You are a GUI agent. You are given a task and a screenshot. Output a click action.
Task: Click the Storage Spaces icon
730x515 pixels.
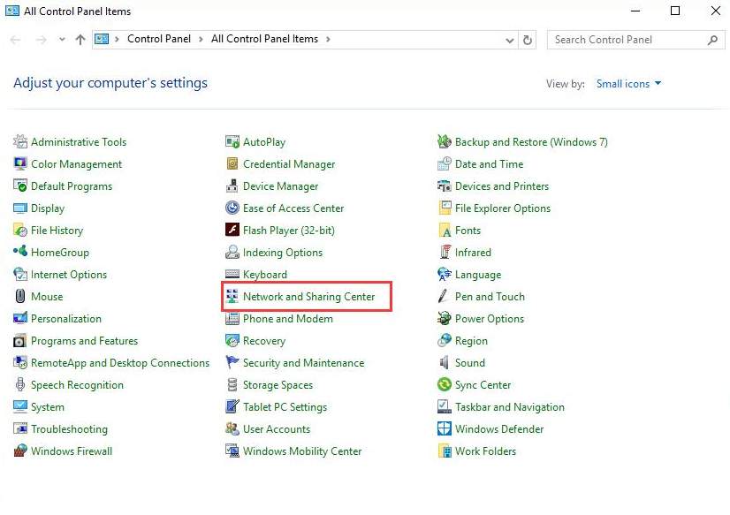[x=232, y=384]
